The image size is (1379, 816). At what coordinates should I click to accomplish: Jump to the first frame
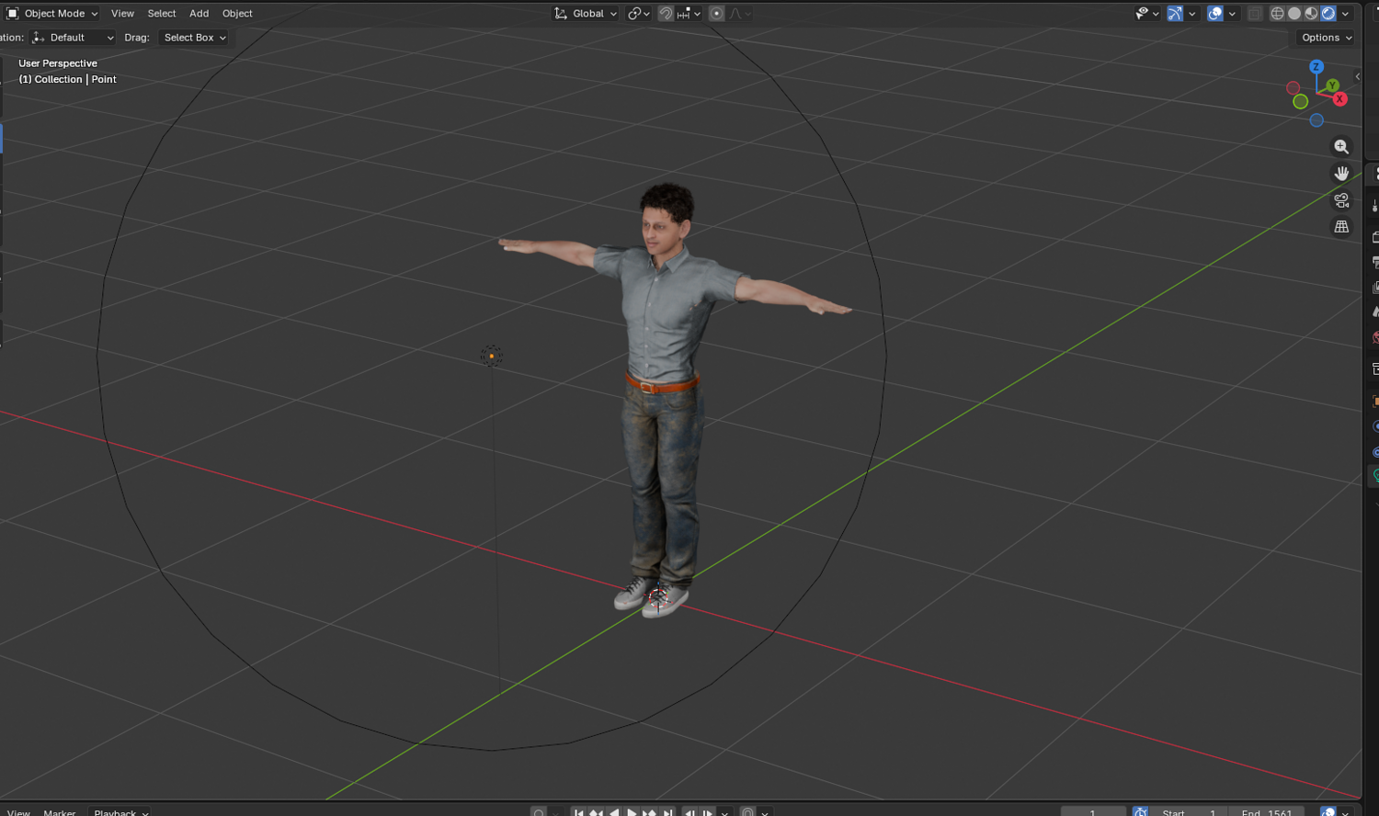pos(578,812)
